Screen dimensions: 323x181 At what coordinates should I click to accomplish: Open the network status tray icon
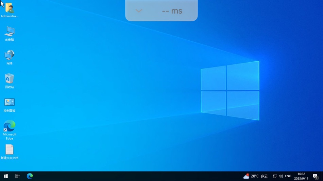[x=275, y=176]
